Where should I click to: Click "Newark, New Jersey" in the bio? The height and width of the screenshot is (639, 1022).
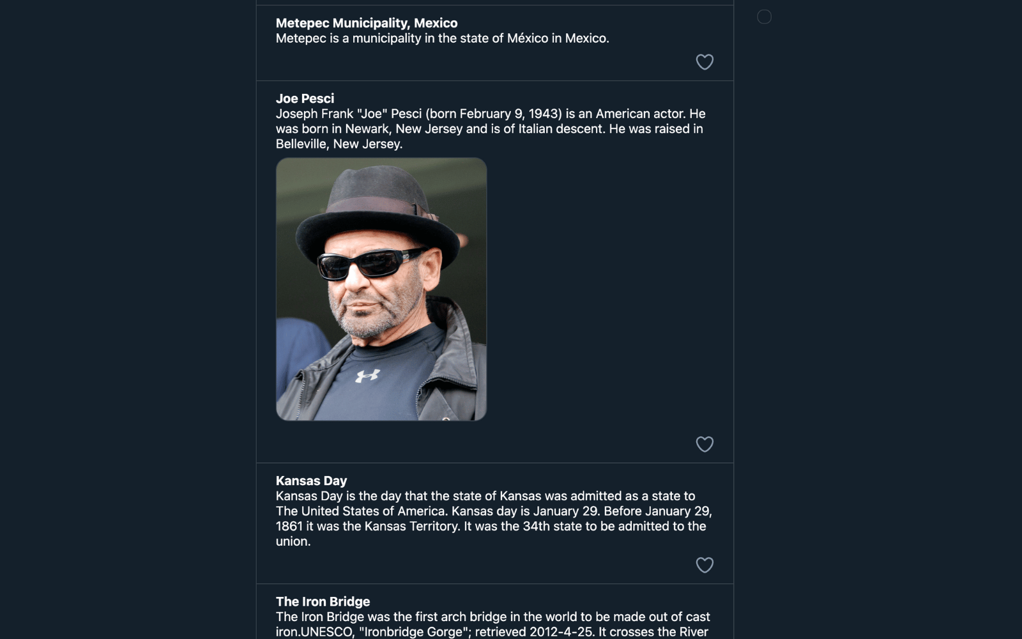404,129
